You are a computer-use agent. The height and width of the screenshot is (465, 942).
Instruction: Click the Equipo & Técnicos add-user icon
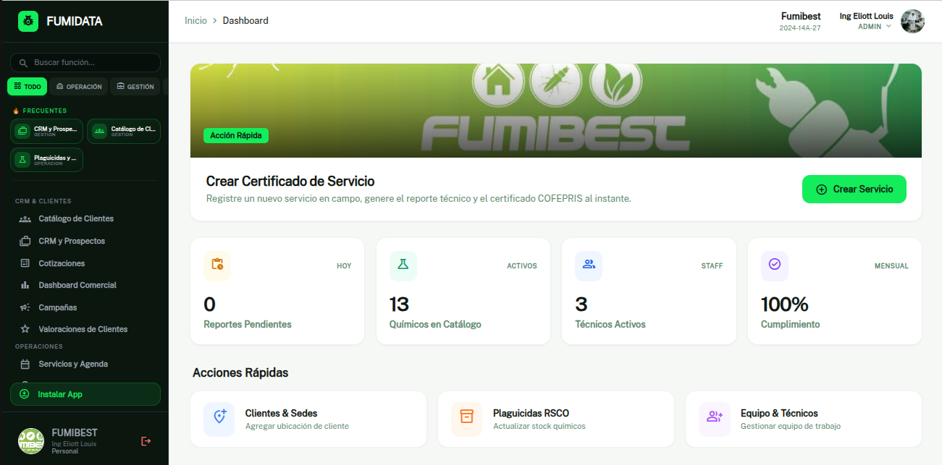pyautogui.click(x=715, y=419)
